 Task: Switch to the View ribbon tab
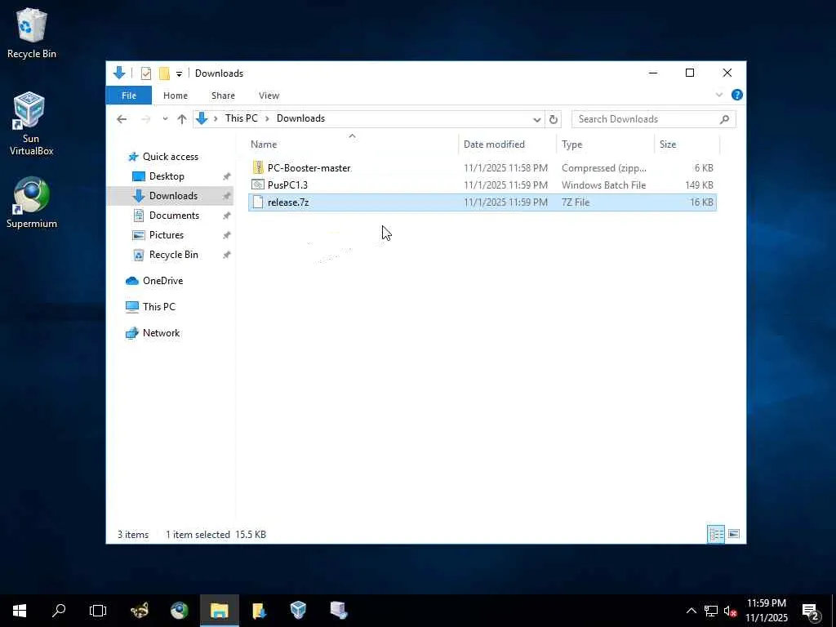[x=269, y=96]
